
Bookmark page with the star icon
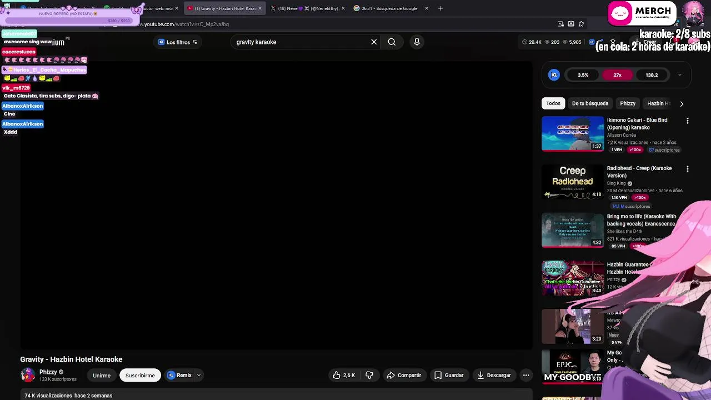point(582,24)
